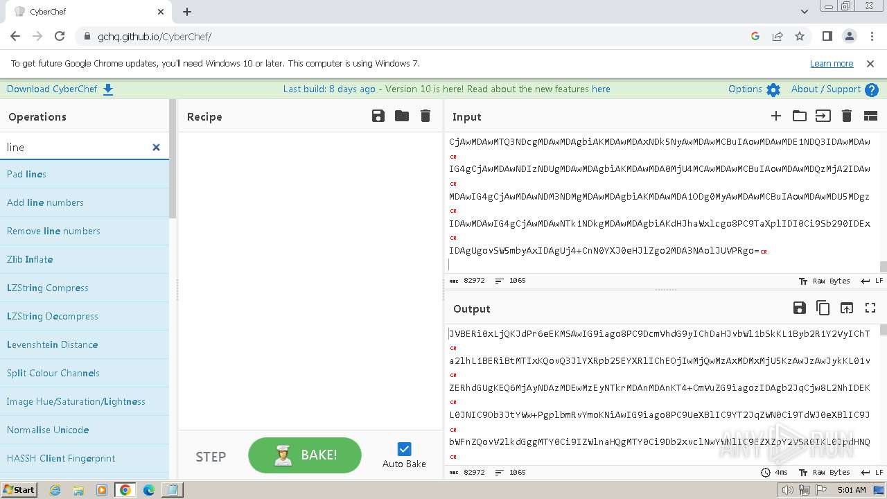Select the Split Colour Channels operation
887x499 pixels.
(85, 373)
